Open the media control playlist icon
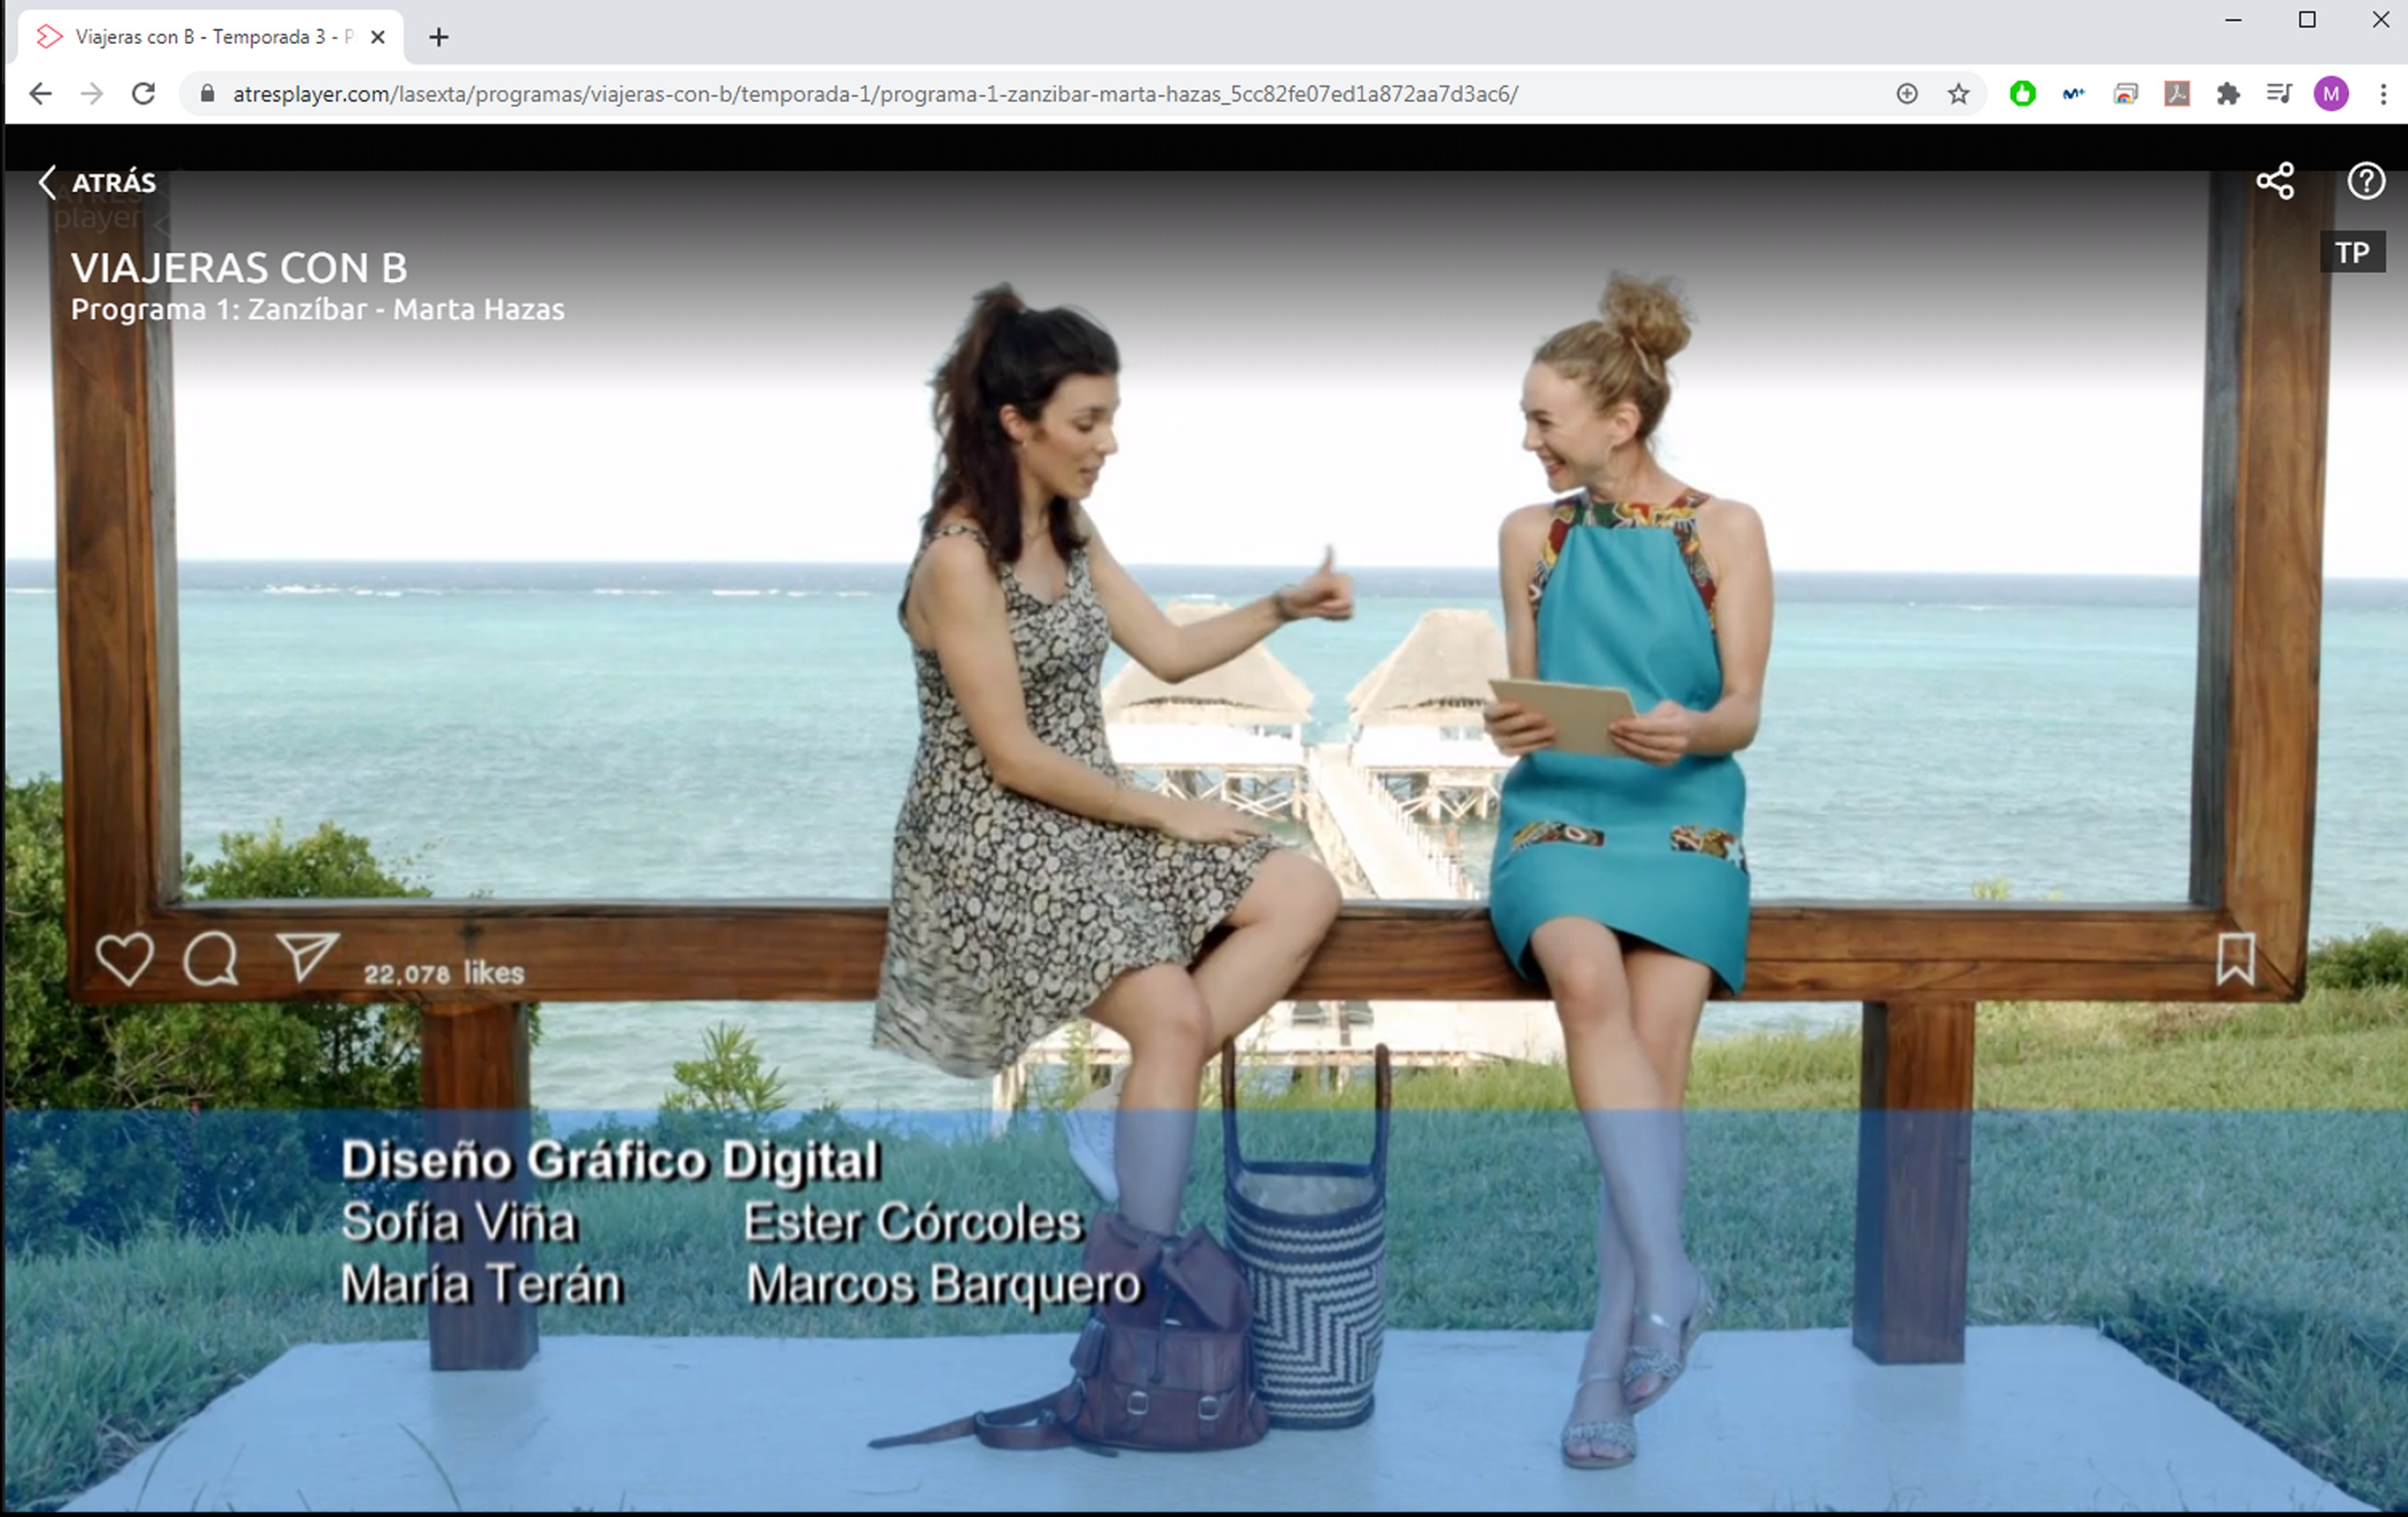2408x1517 pixels. pos(2279,94)
